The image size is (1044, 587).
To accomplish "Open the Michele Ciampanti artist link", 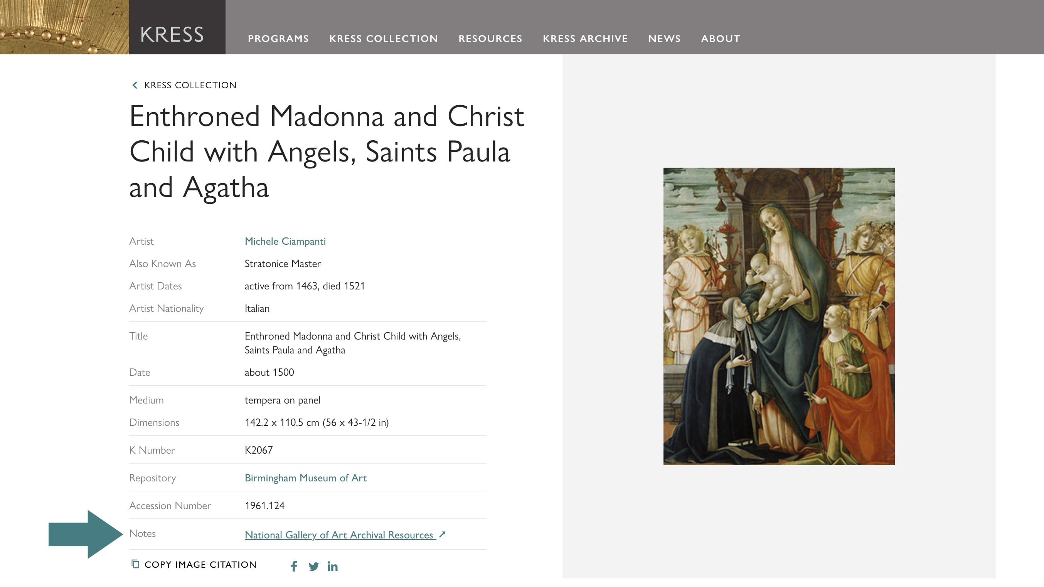I will (x=285, y=241).
